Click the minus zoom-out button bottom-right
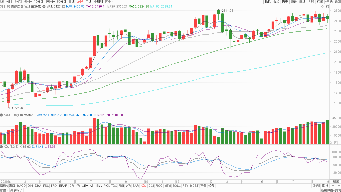 [339, 186]
